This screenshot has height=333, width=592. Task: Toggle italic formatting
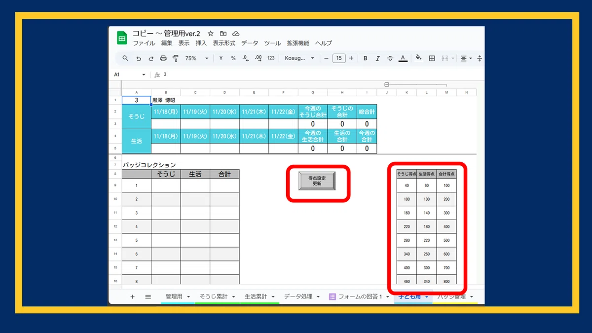point(378,58)
